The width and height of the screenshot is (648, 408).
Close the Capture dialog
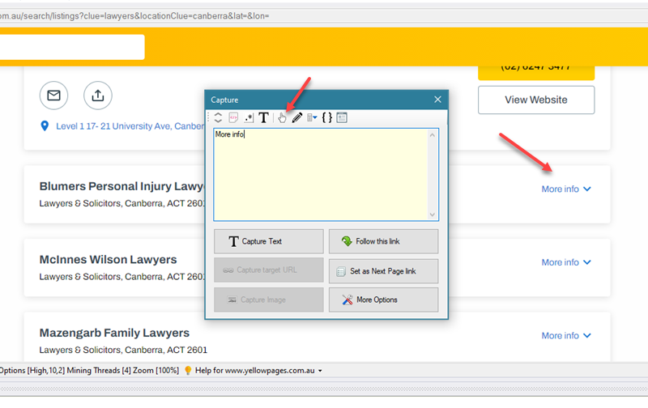tap(437, 100)
